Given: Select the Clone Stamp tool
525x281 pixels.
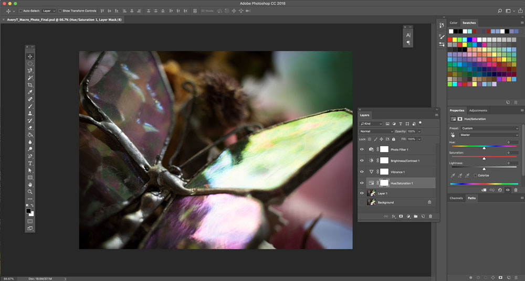Looking at the screenshot, I should pos(30,113).
